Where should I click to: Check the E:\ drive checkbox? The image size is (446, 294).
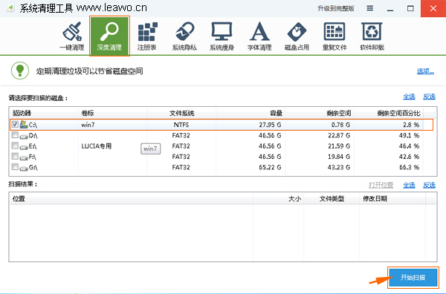click(x=15, y=146)
